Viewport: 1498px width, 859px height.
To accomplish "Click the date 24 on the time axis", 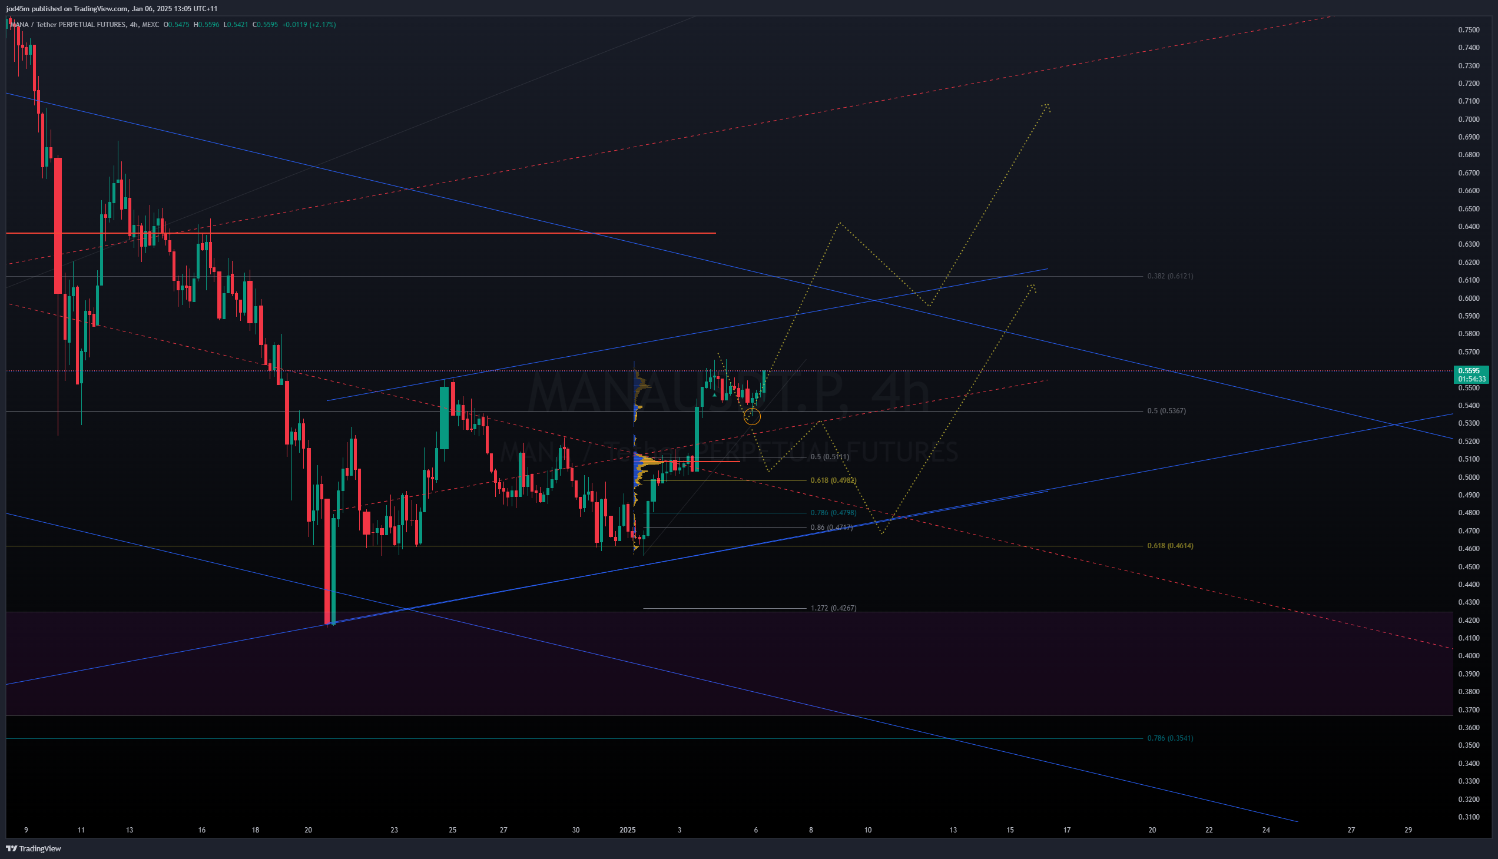I will (x=1266, y=830).
